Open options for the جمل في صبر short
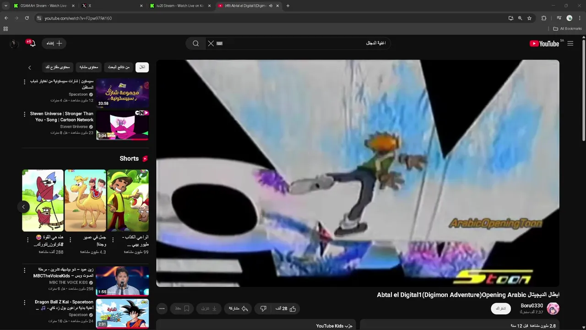 pos(70,240)
